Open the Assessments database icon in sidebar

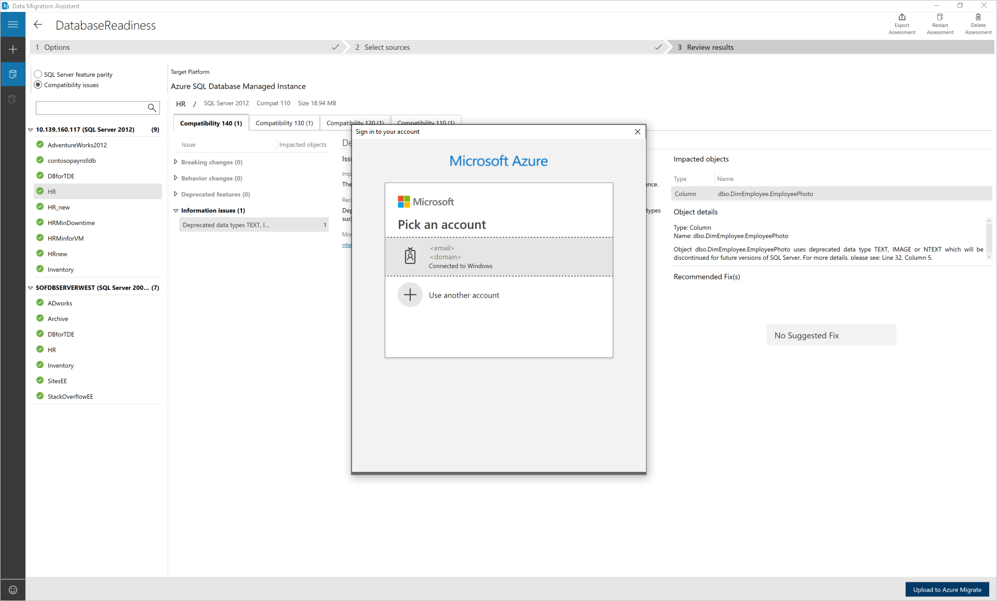(13, 74)
